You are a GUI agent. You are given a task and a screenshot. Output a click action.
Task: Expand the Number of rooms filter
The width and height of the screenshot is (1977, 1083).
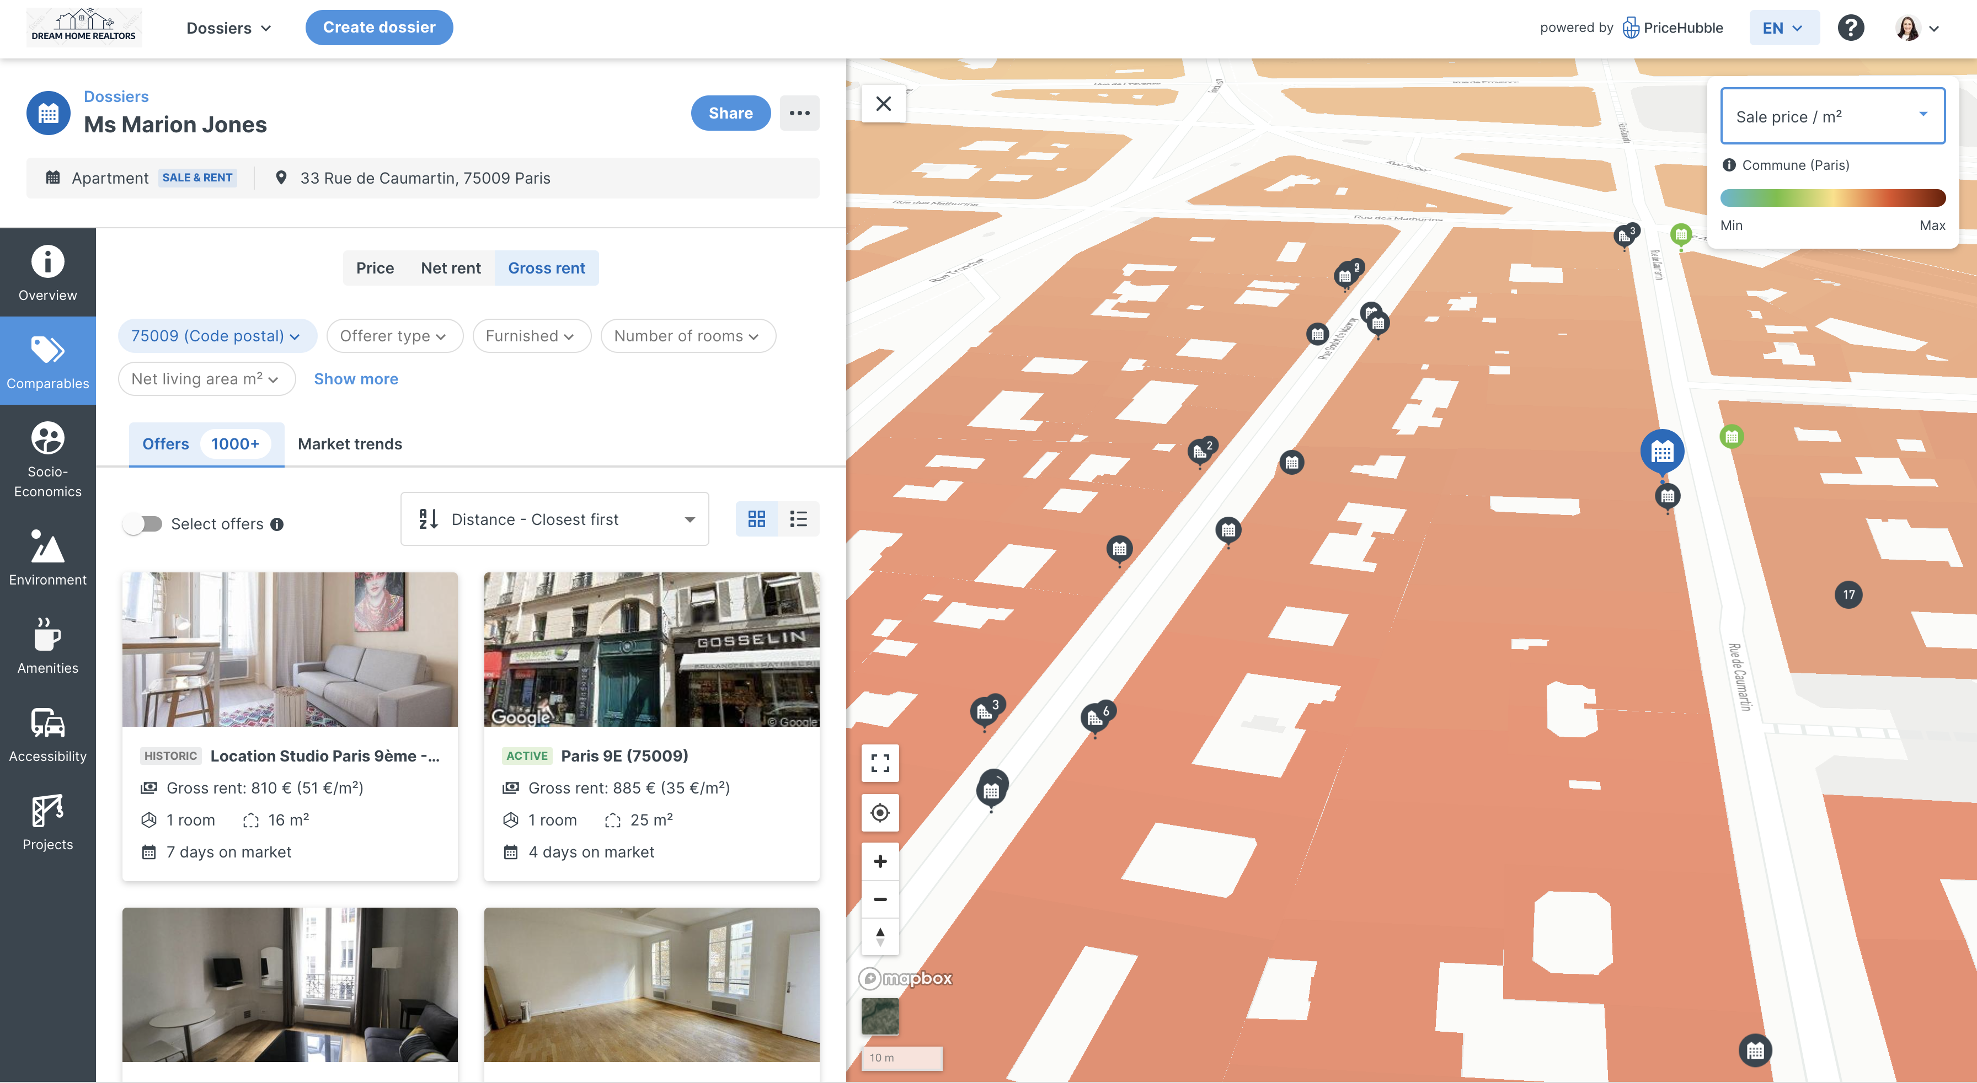tap(687, 336)
